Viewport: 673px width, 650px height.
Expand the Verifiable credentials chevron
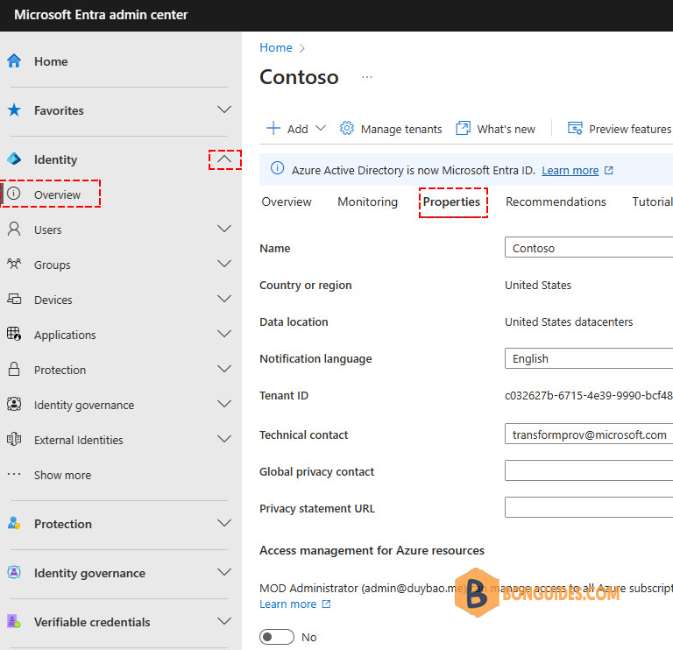pos(224,621)
